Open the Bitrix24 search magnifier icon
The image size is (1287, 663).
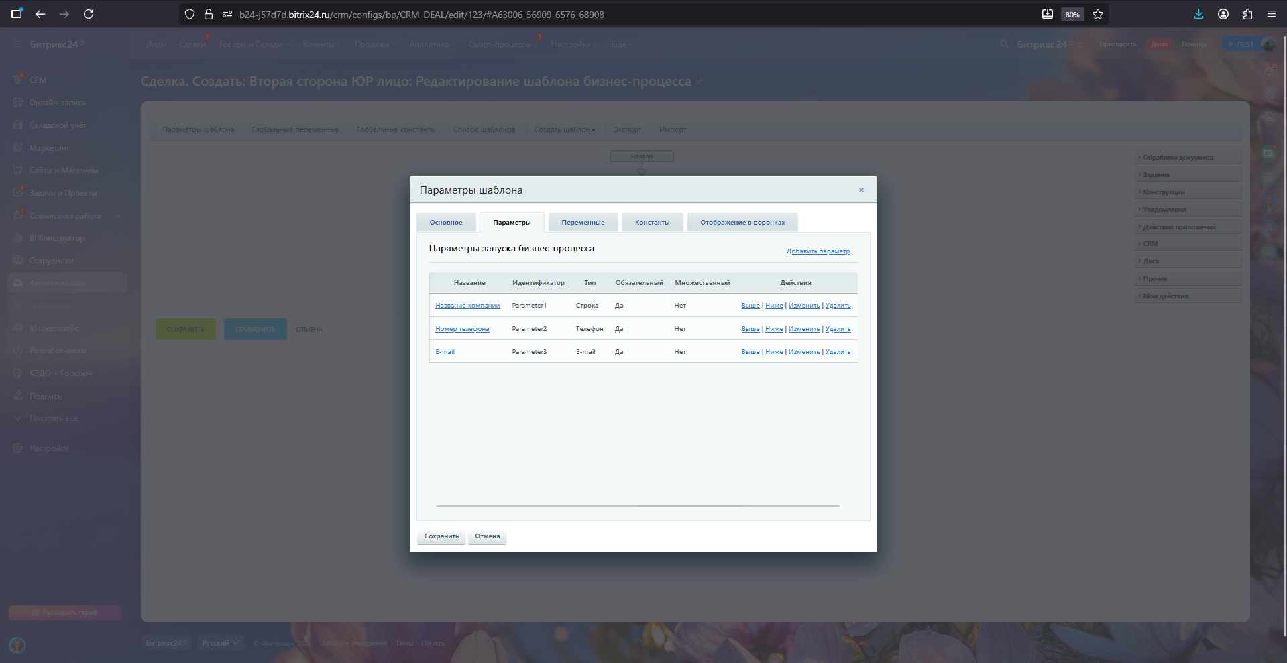1004,44
